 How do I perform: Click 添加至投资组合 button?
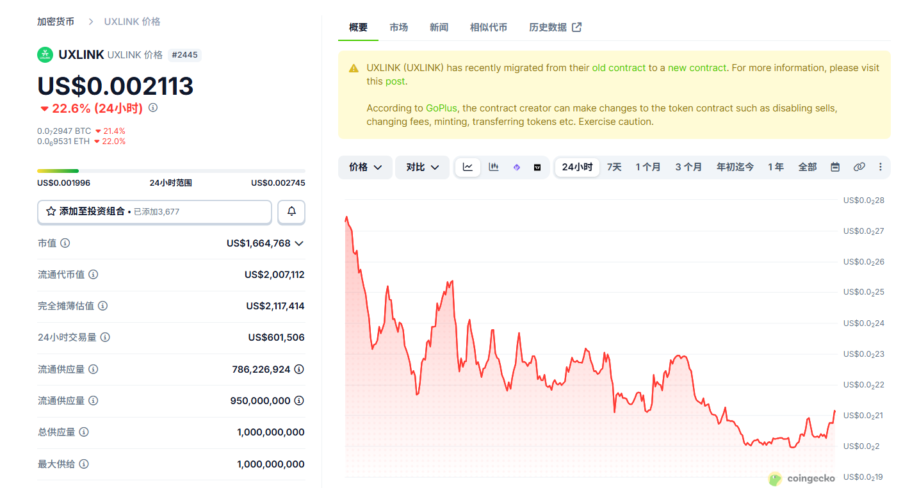tap(154, 212)
